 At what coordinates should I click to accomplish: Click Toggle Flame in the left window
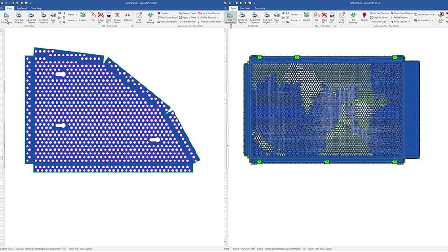(117, 18)
